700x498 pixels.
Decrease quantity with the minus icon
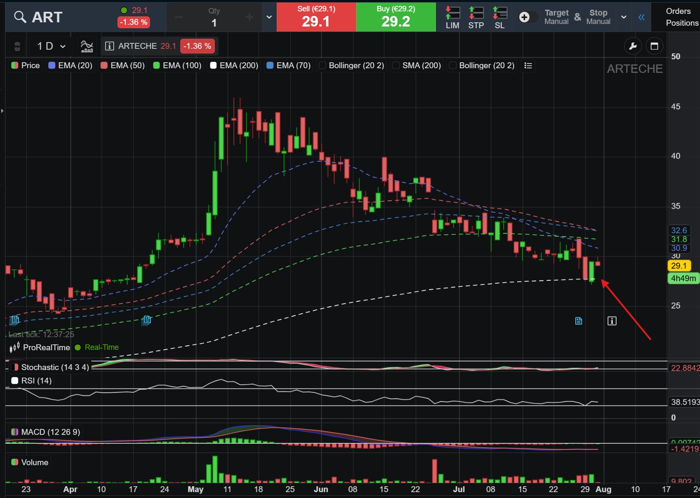179,17
